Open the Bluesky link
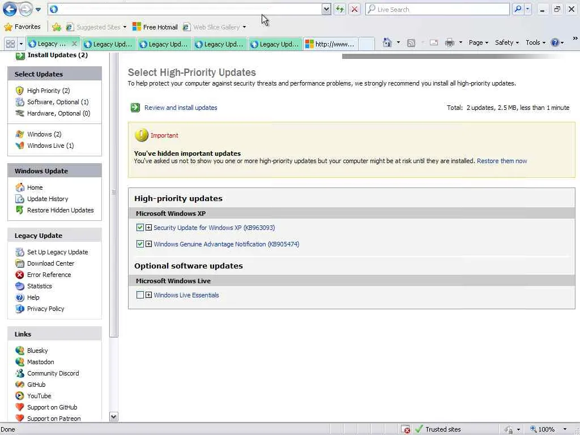580x435 pixels. click(x=37, y=350)
